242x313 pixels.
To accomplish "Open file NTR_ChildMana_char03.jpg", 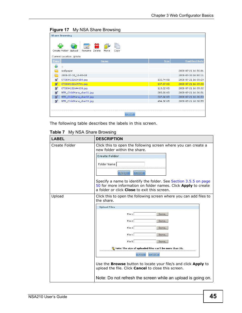I will pos(77,101).
